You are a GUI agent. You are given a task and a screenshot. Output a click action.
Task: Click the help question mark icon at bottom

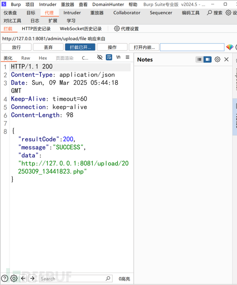[4, 278]
